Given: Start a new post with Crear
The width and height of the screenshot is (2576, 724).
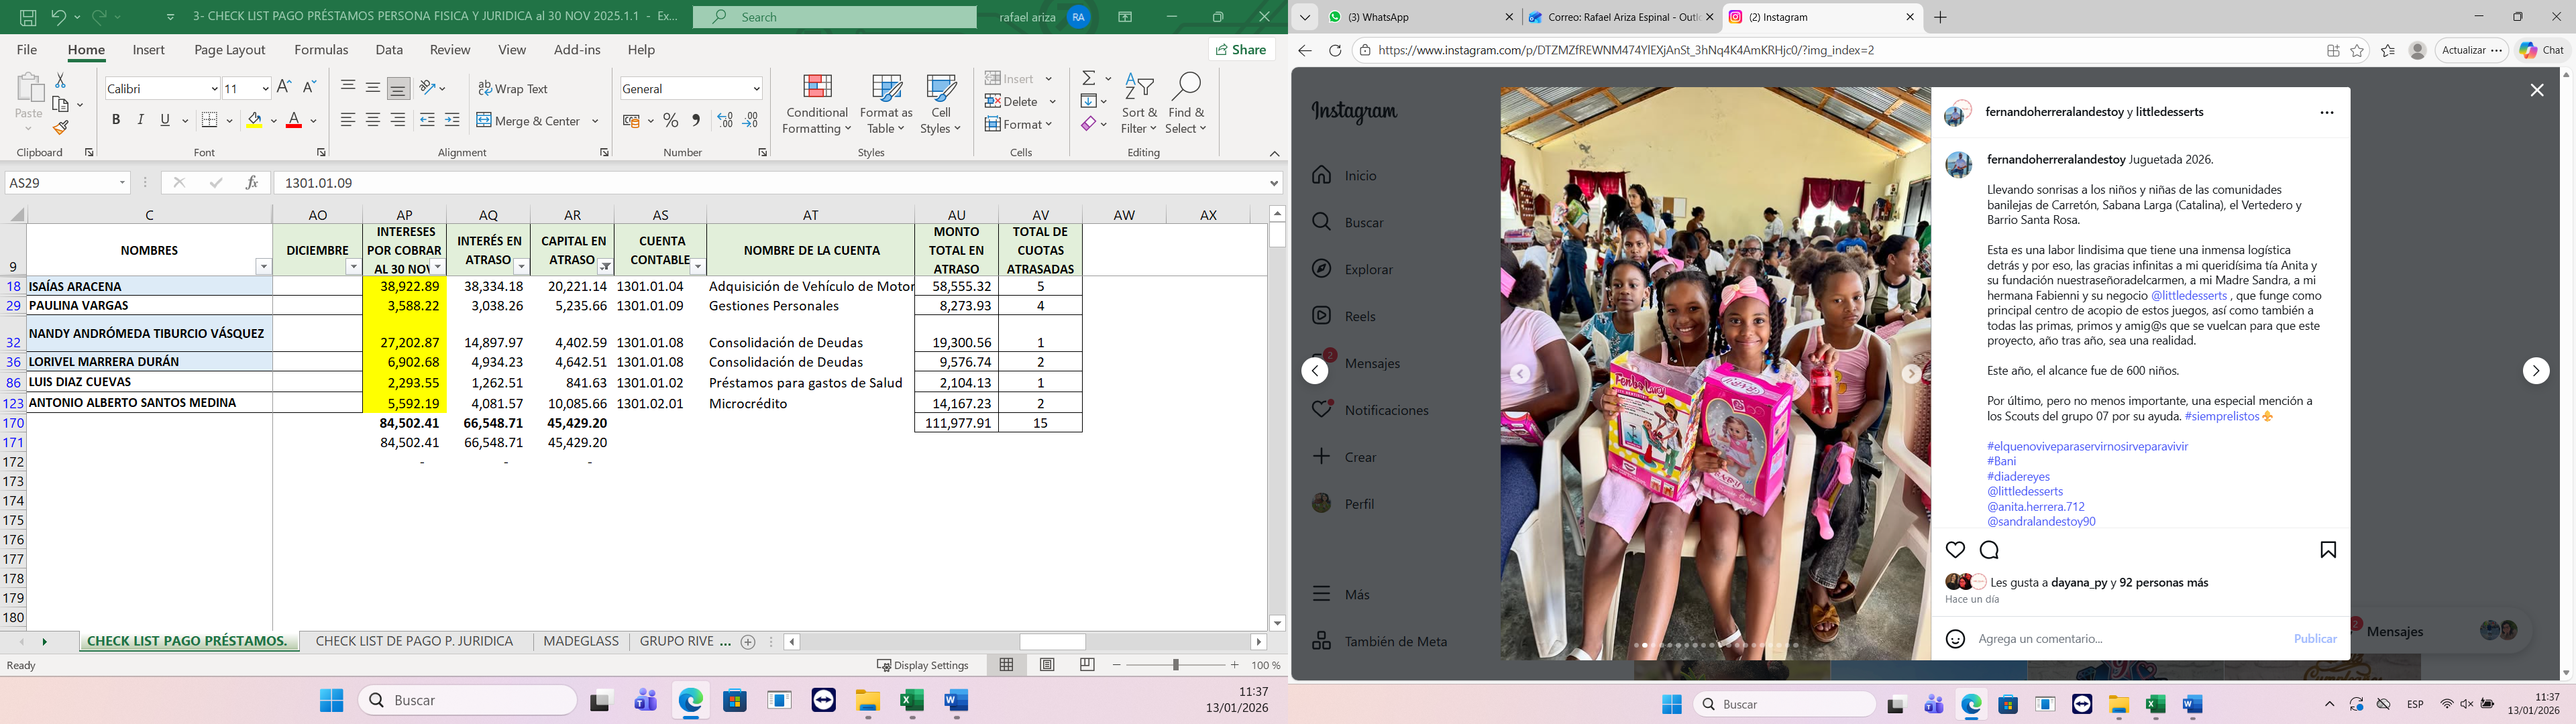Looking at the screenshot, I should click(1344, 458).
